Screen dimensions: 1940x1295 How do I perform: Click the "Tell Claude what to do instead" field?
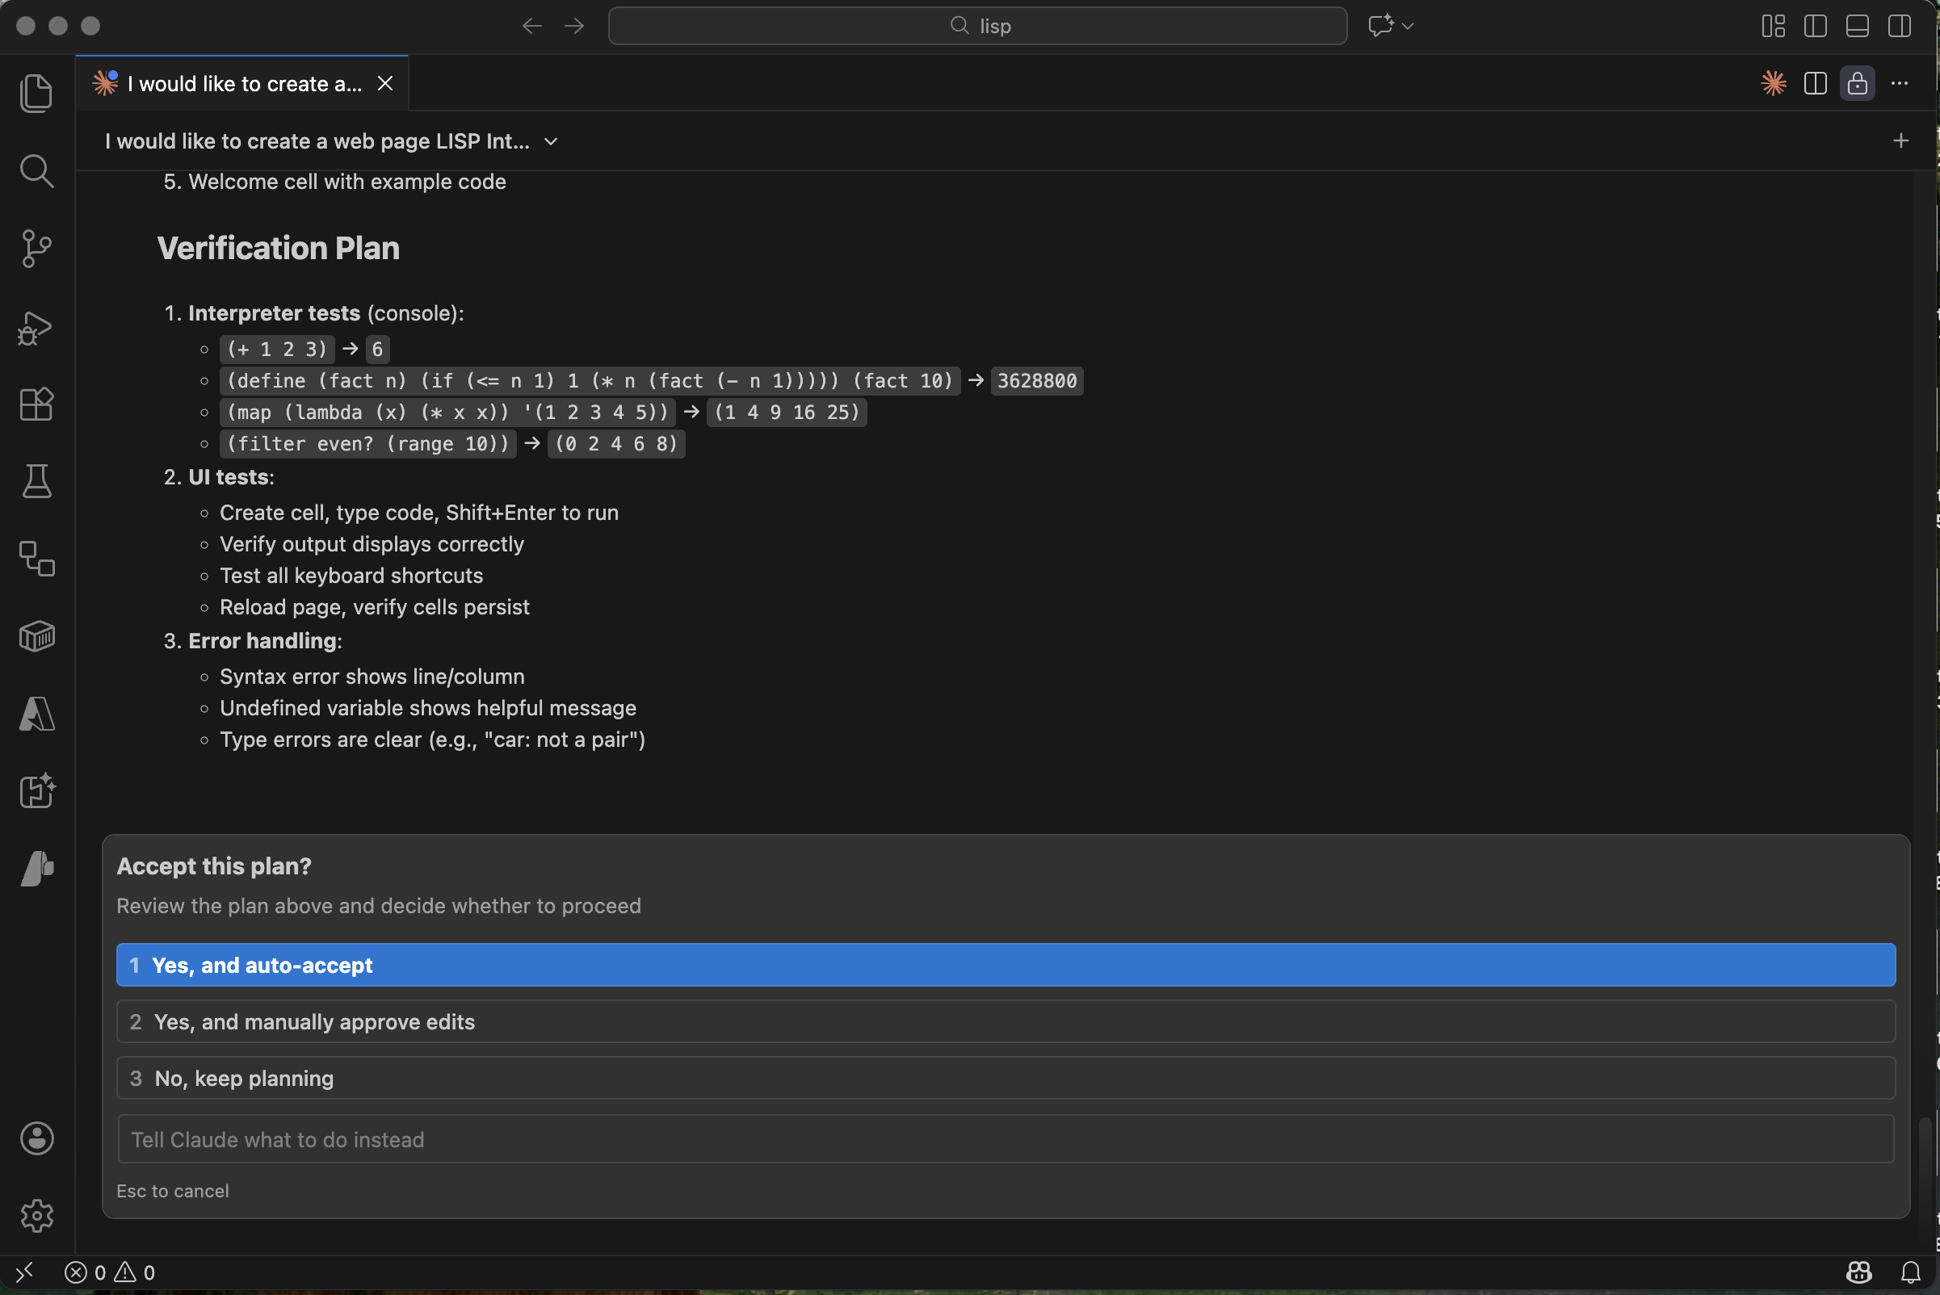point(1006,1139)
